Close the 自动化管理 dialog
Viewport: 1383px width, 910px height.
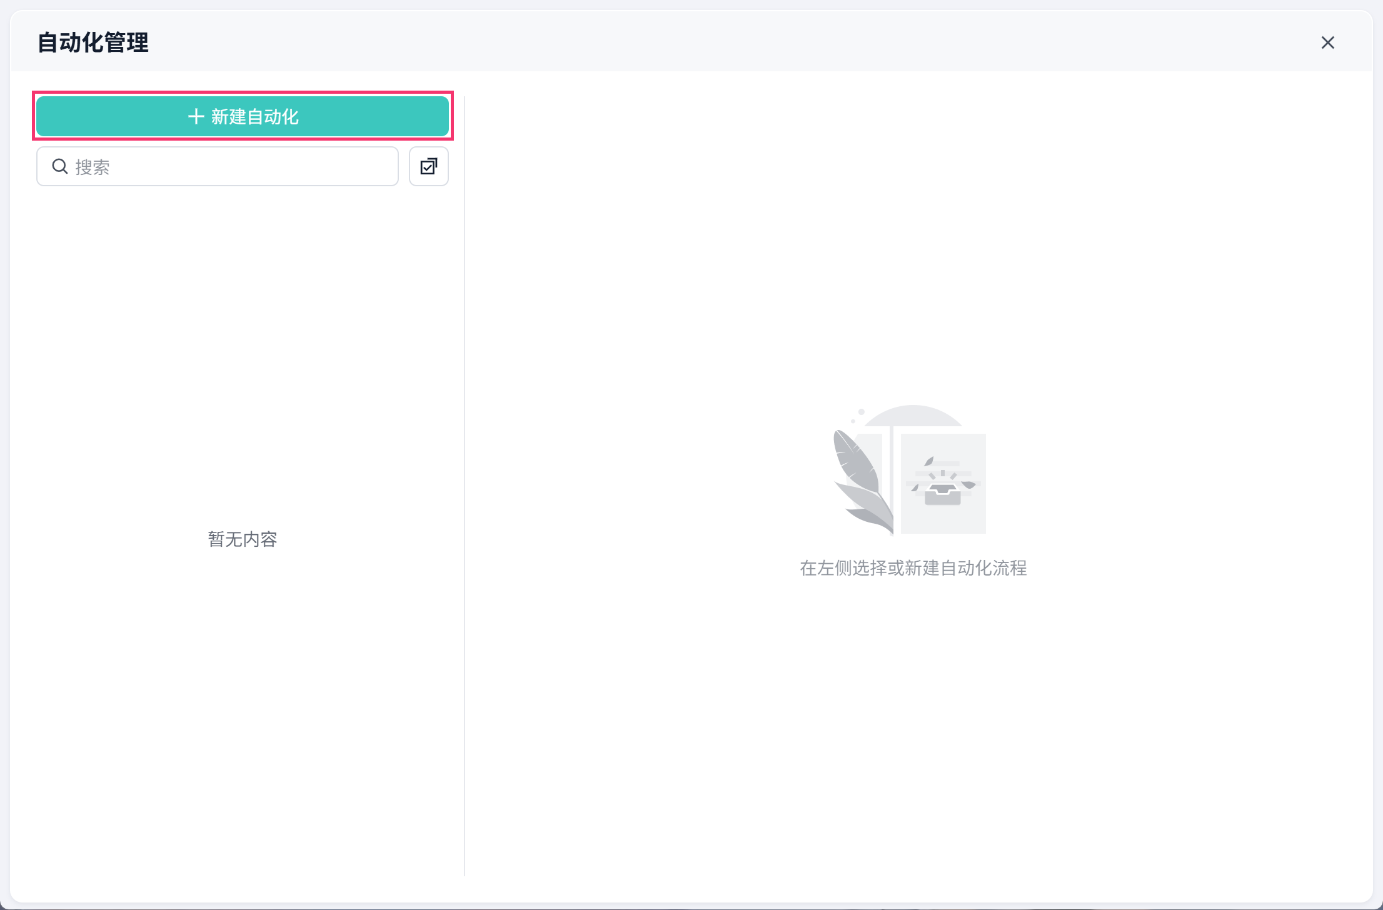pos(1328,42)
